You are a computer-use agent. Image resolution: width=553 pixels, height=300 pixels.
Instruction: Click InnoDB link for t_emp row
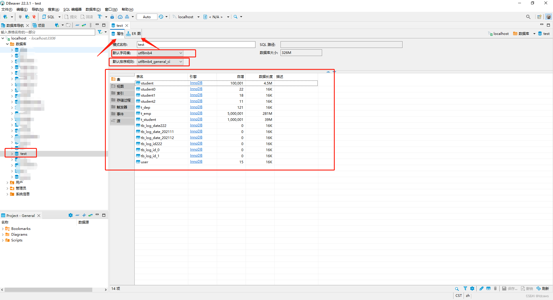point(196,113)
